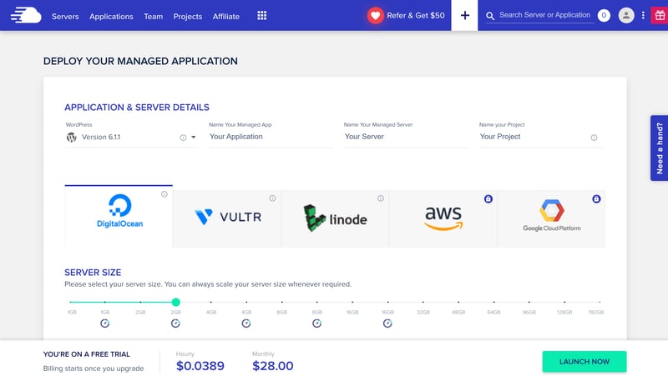This screenshot has height=381, width=668.
Task: Click the plus add button
Action: coord(465,16)
